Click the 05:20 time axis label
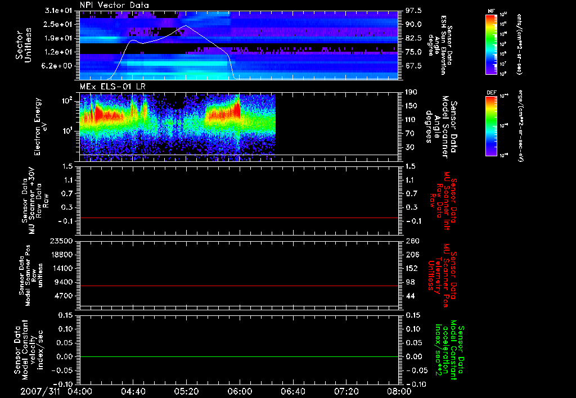 186,391
